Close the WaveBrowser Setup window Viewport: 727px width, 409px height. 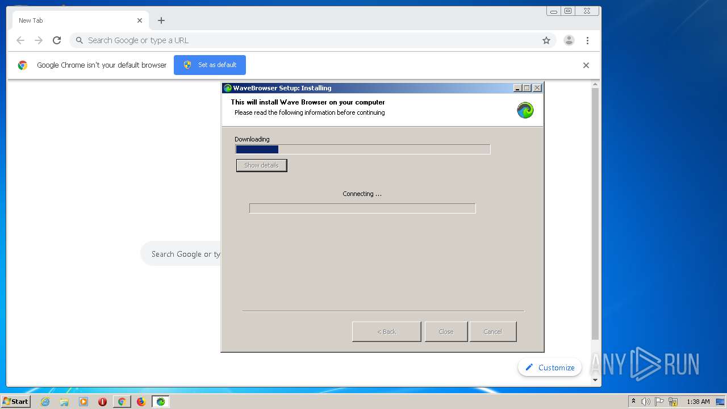click(537, 88)
